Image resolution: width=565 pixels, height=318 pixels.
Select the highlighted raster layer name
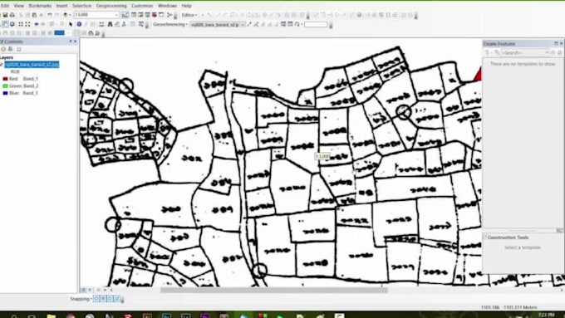[32, 65]
